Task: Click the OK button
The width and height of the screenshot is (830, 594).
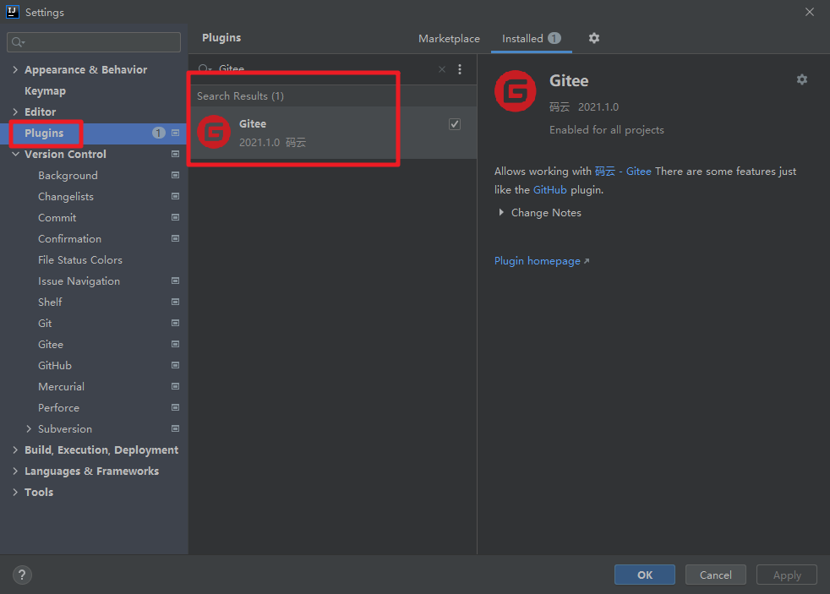Action: 645,575
